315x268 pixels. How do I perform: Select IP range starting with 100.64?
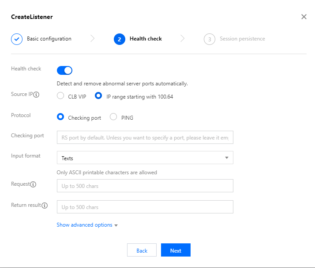click(99, 96)
